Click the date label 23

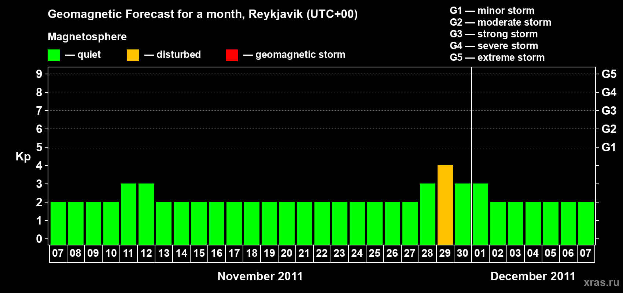pyautogui.click(x=340, y=253)
